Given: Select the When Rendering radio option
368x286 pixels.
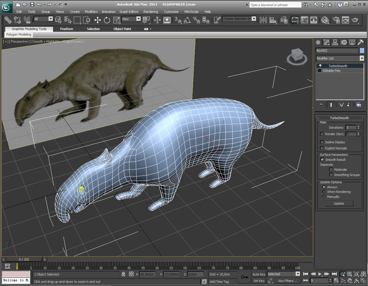Looking at the screenshot, I should (x=324, y=192).
